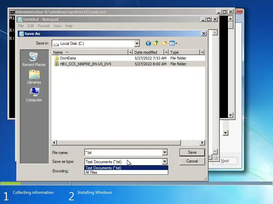The height and width of the screenshot is (204, 273).
Task: Sort files by Name column
Action: 90,52
